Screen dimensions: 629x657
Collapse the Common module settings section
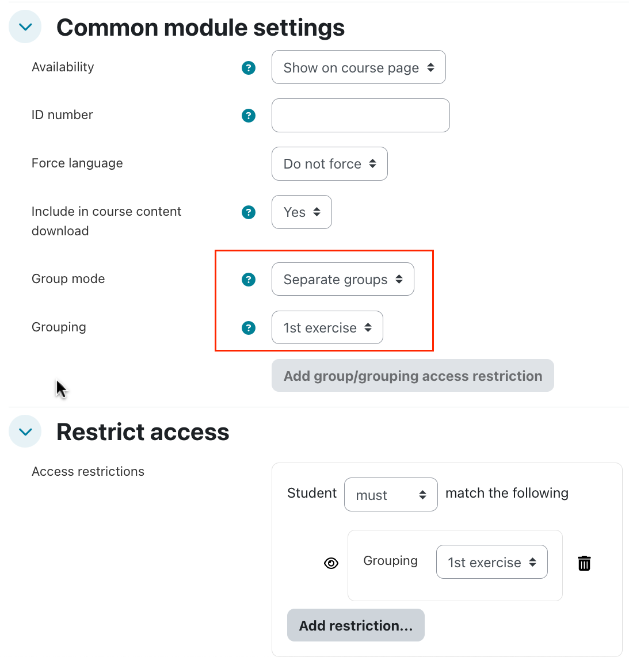click(x=25, y=27)
